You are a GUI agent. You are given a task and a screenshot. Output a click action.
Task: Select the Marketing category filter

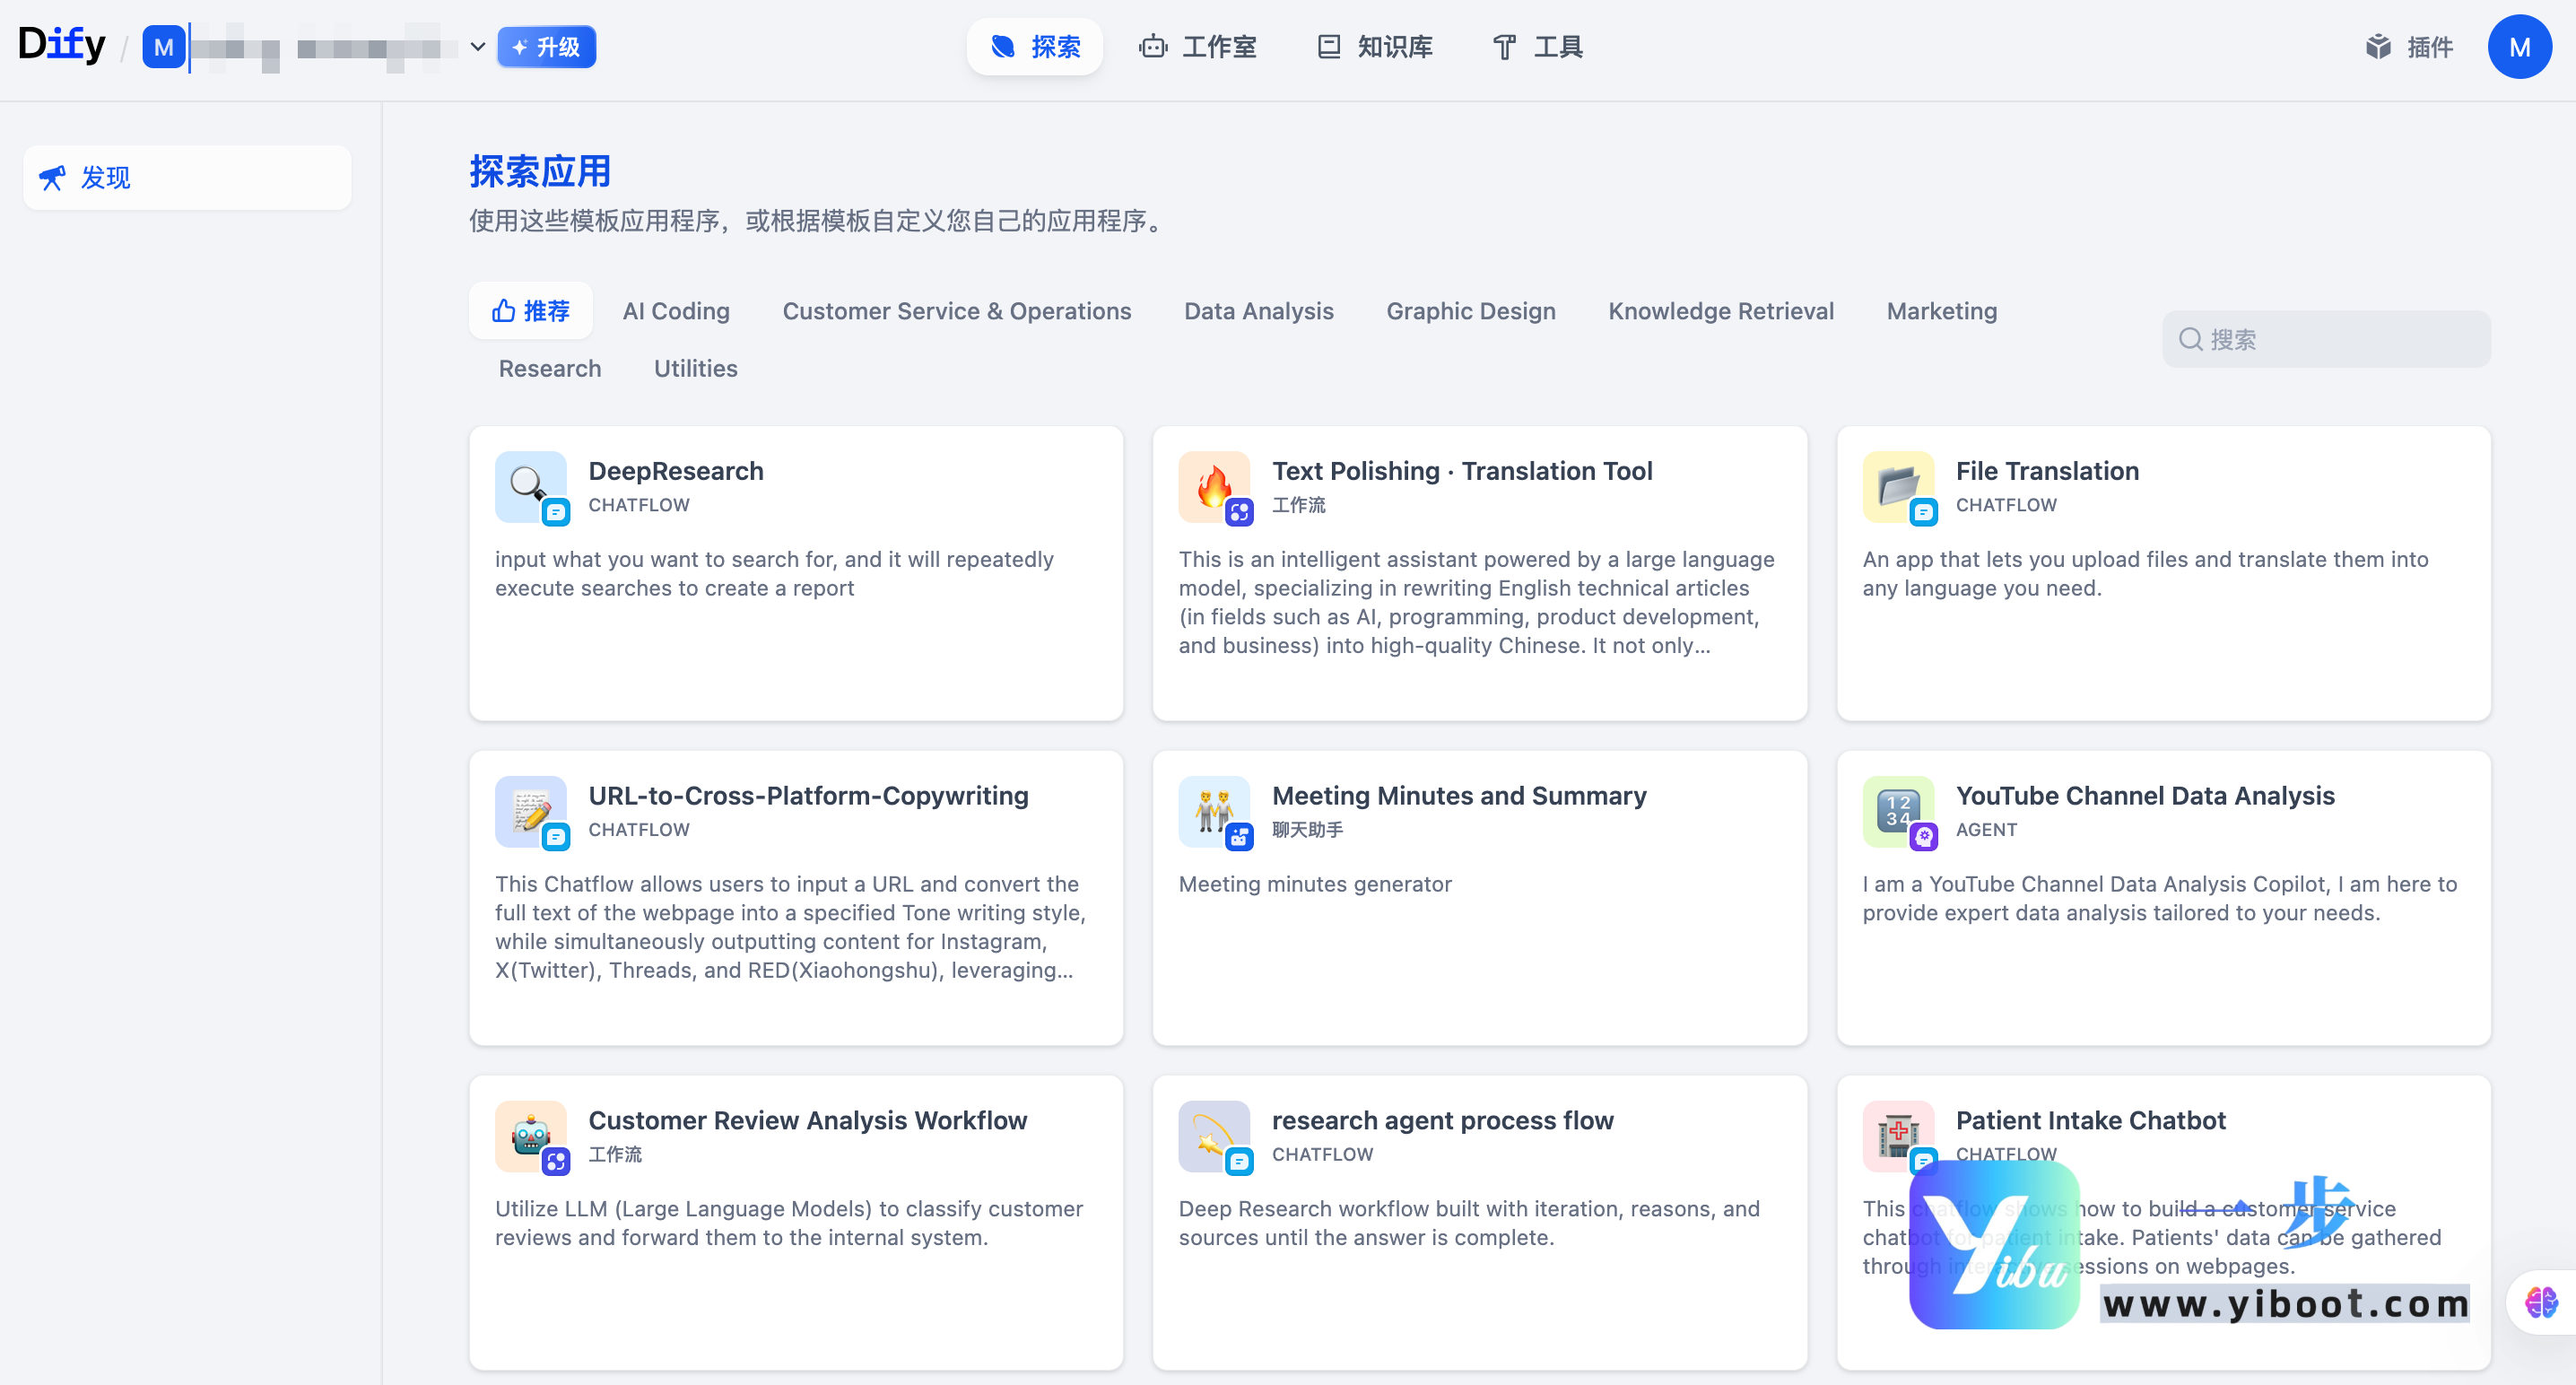(1941, 311)
